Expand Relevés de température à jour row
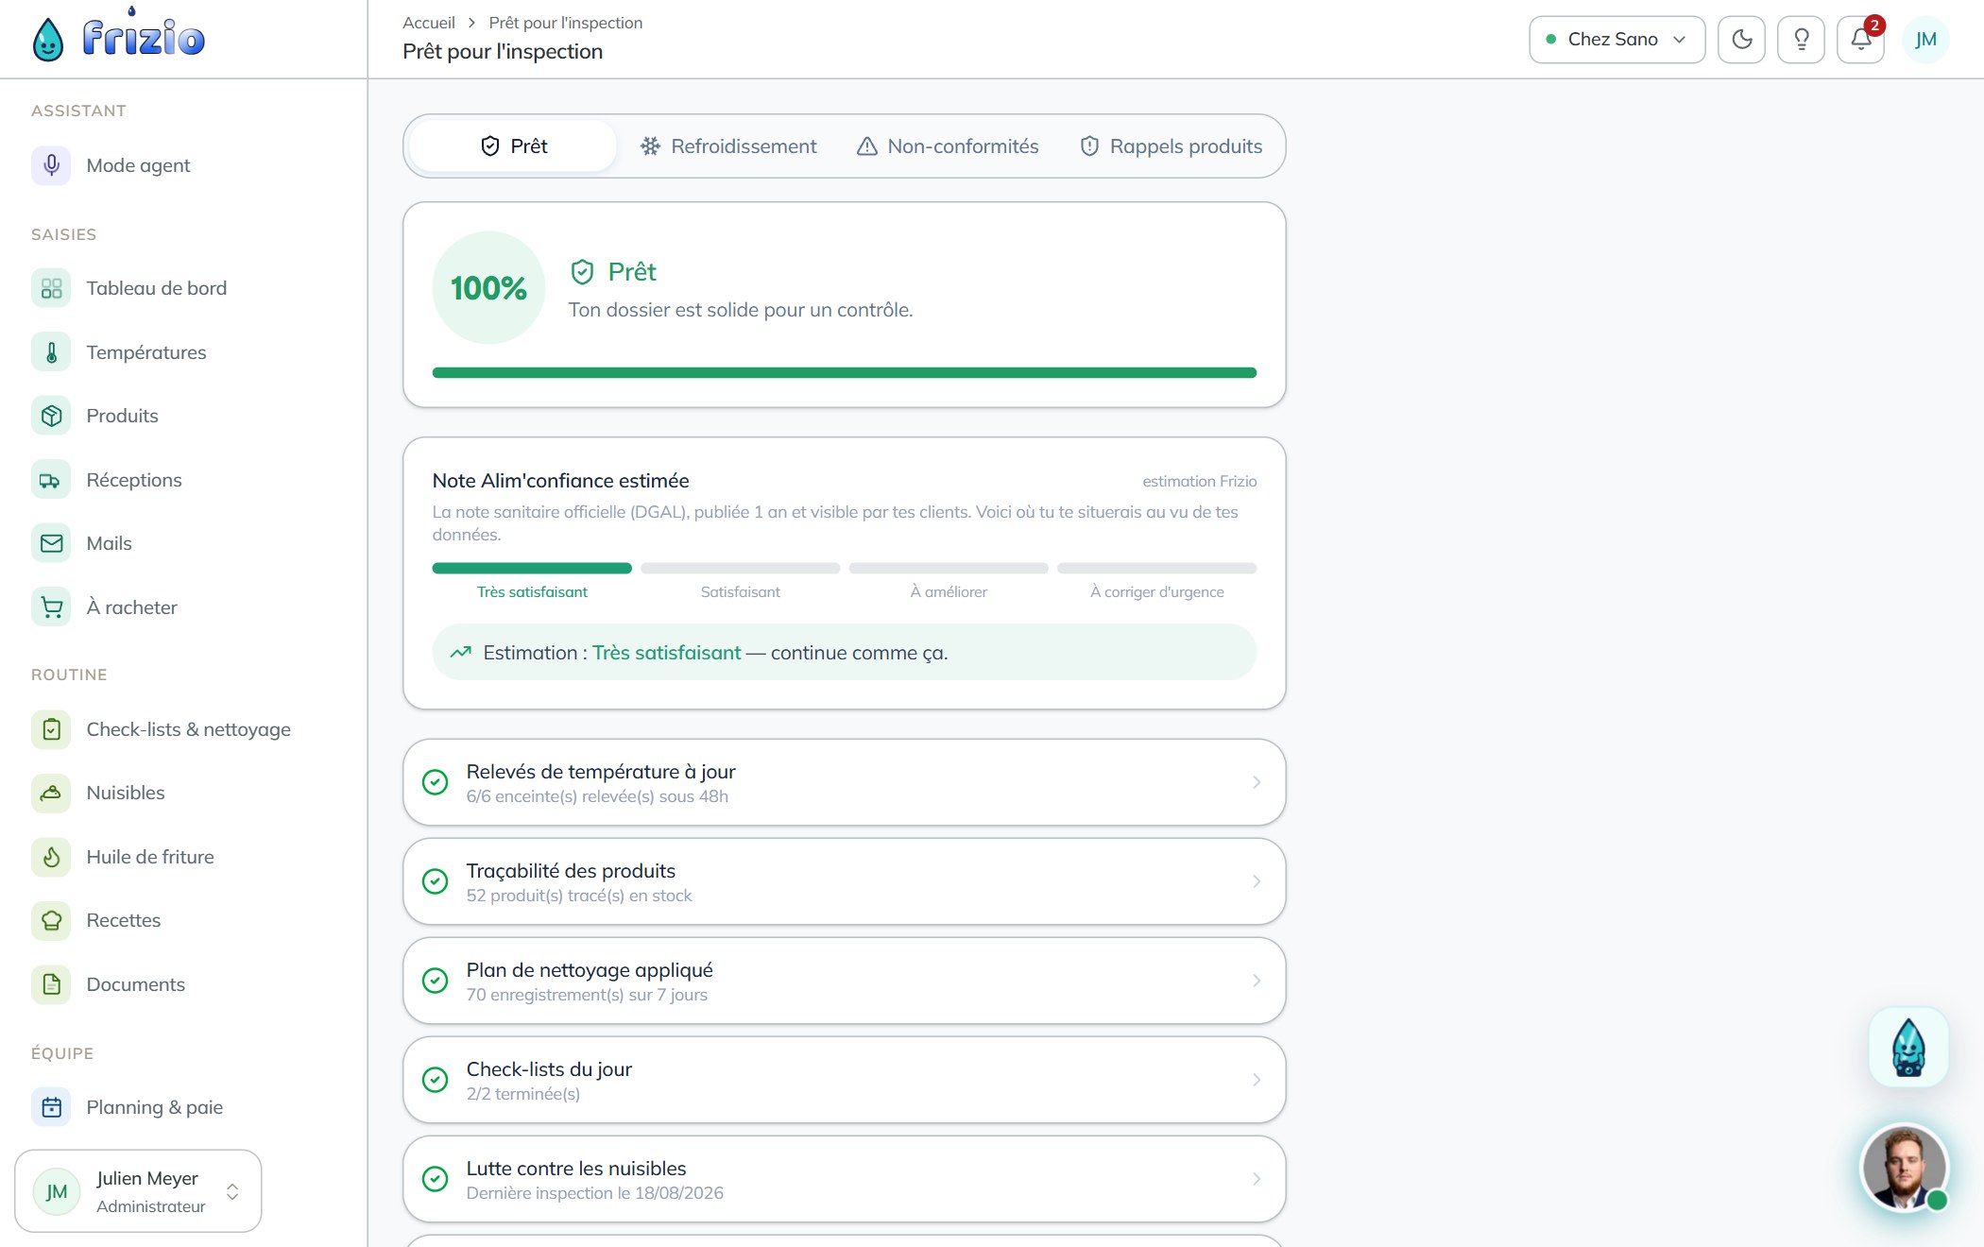This screenshot has height=1247, width=1984. point(844,782)
